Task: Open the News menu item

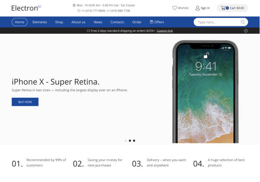Action: [98, 22]
